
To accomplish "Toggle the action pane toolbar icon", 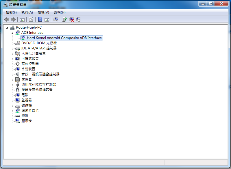I will [47, 19].
